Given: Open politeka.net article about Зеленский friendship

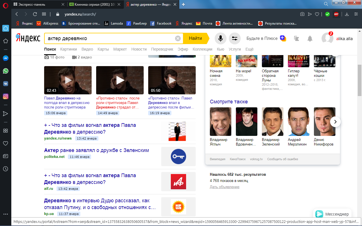Looking at the screenshot, I should 96,150.
